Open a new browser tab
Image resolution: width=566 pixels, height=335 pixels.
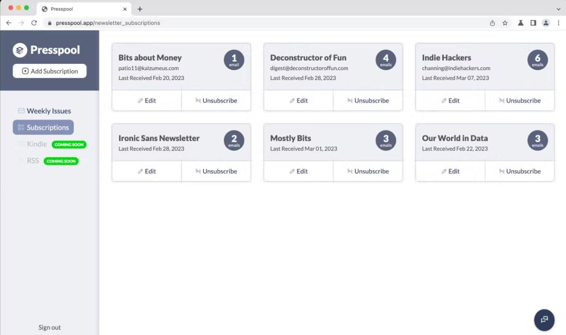pos(140,9)
